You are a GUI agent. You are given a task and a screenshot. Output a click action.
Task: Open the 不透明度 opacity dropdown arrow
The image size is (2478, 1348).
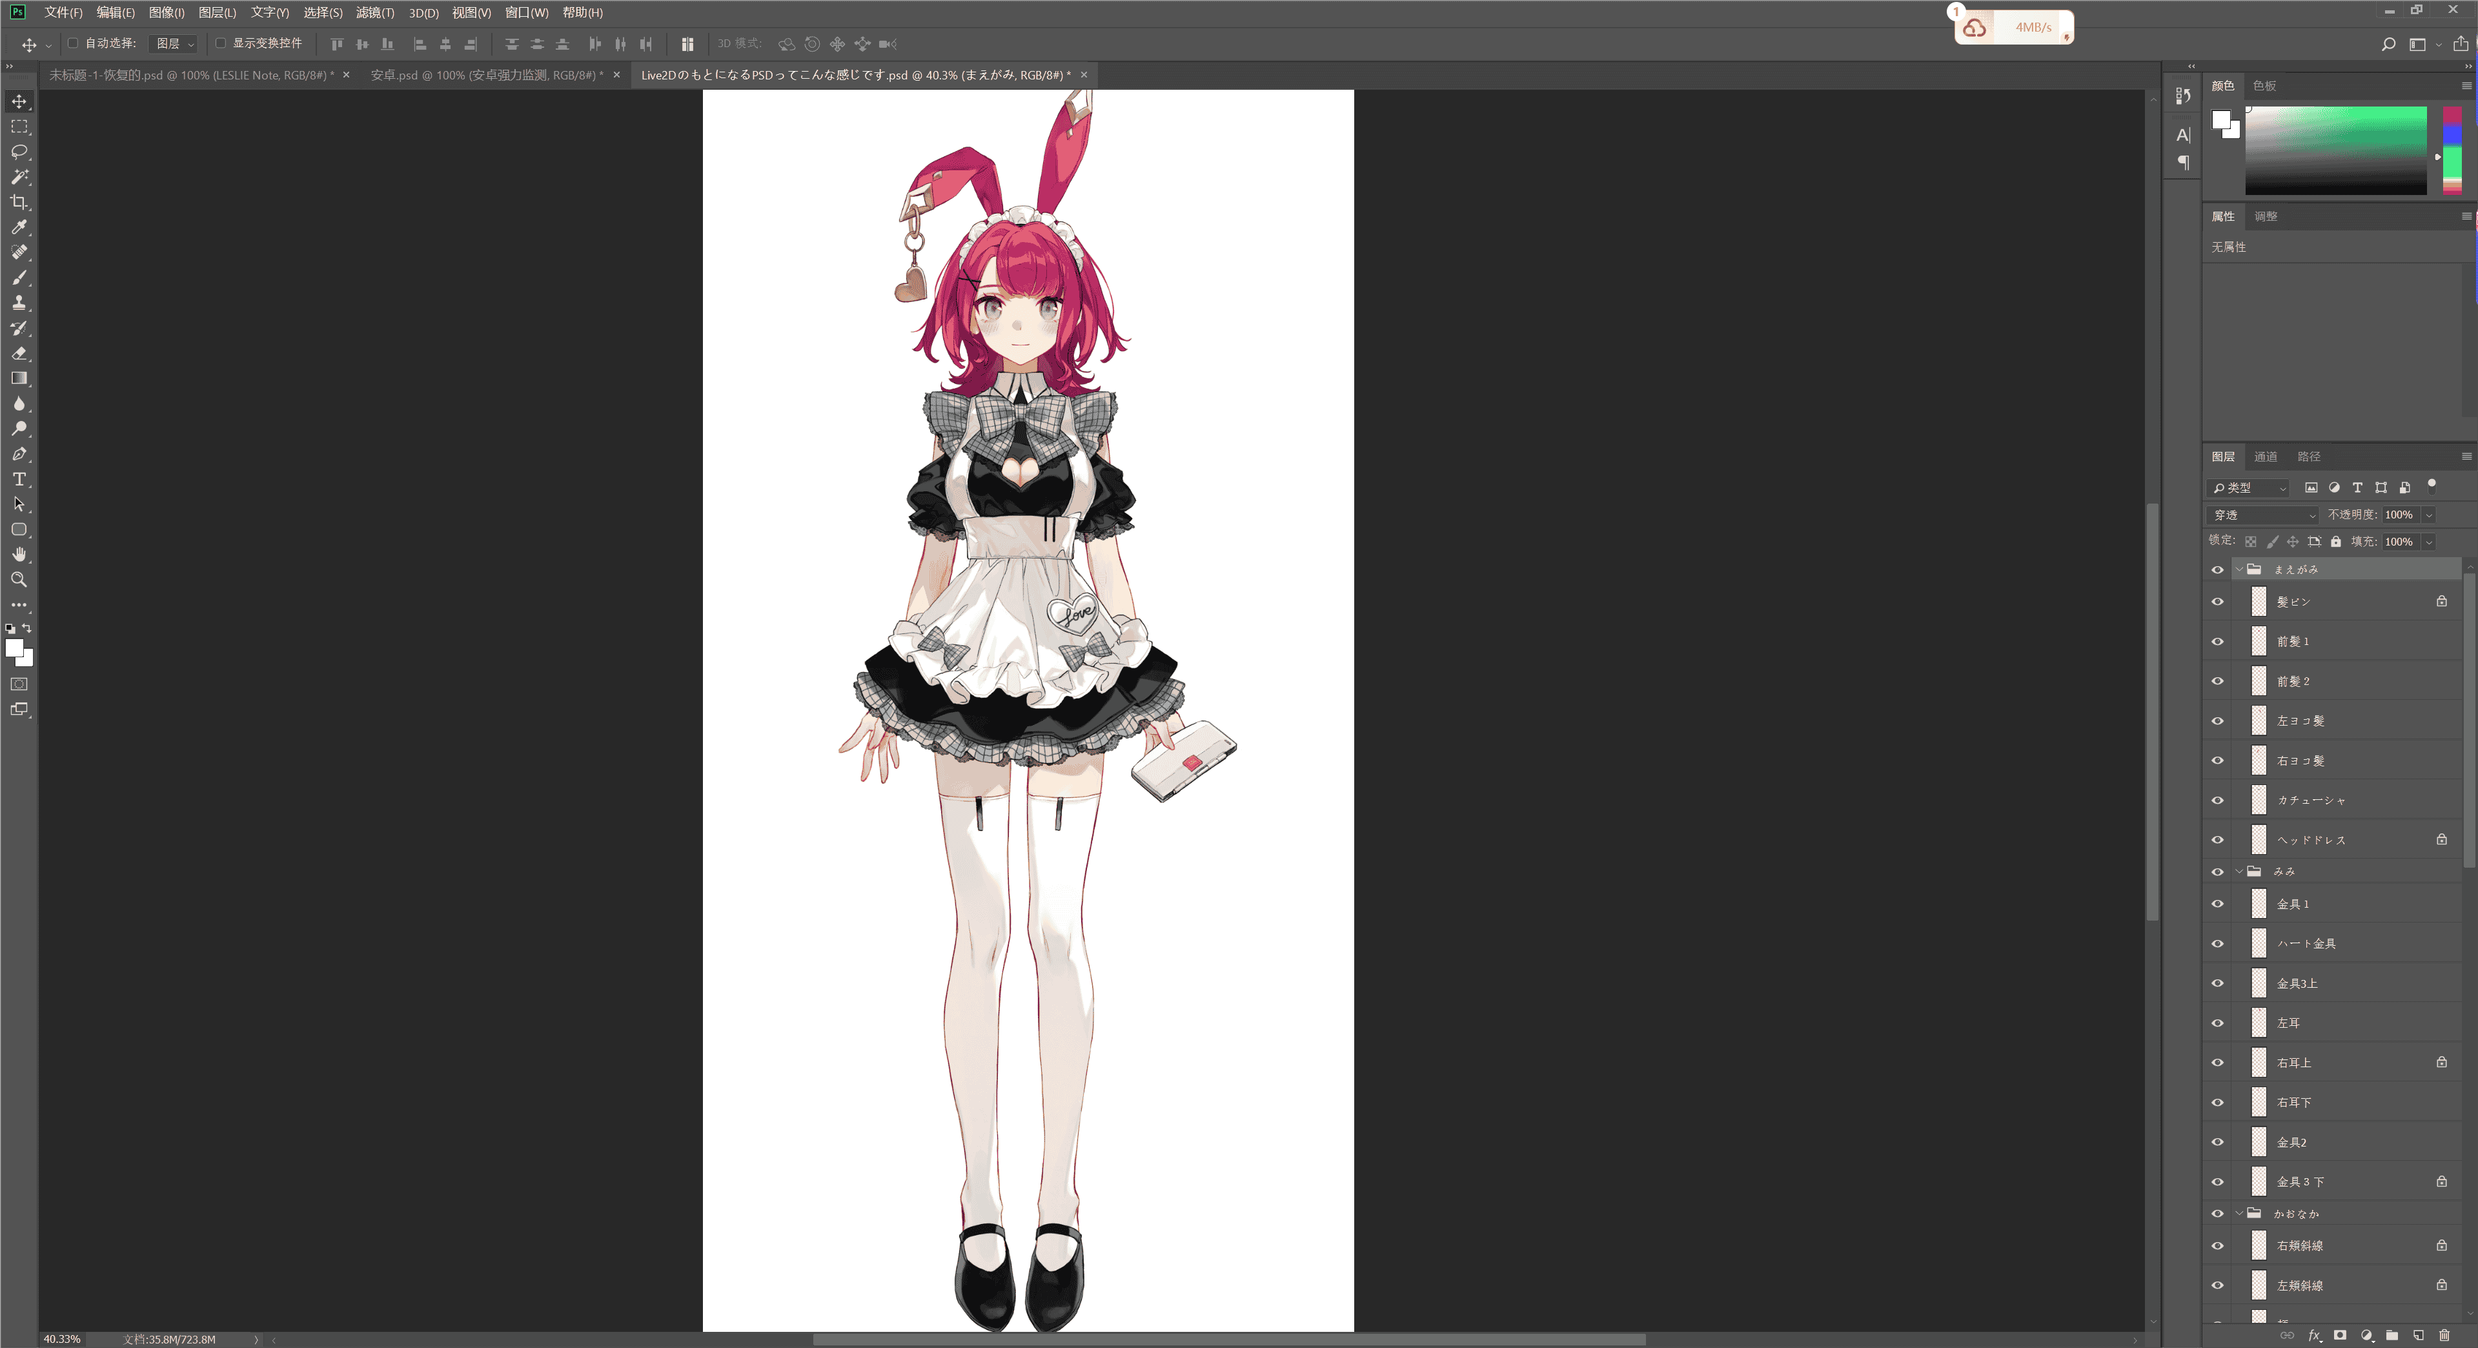[x=2429, y=515]
